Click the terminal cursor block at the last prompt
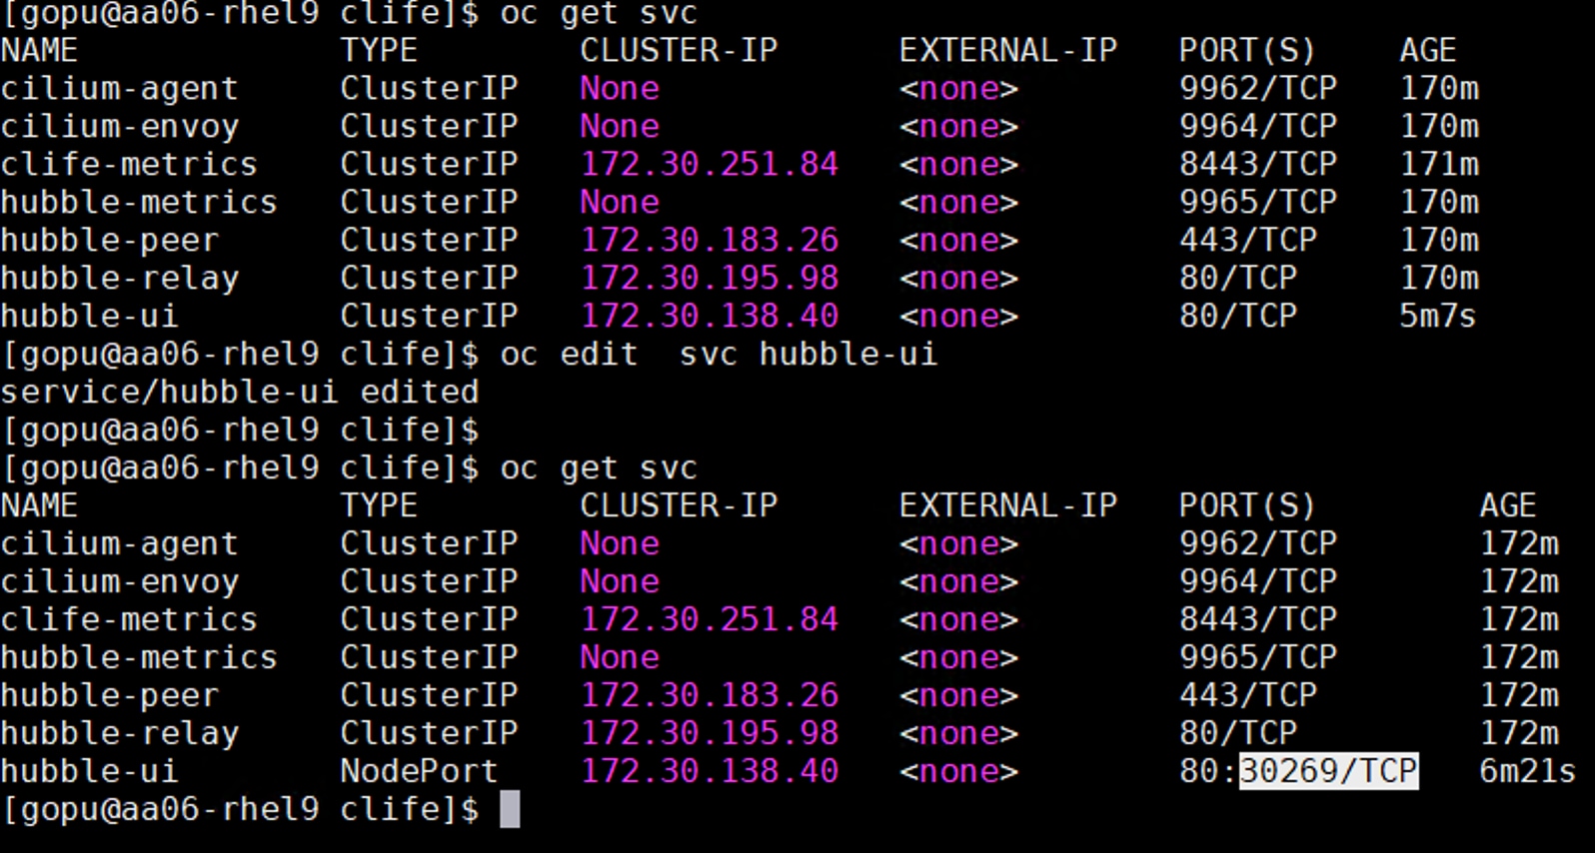This screenshot has height=853, width=1595. 510,809
